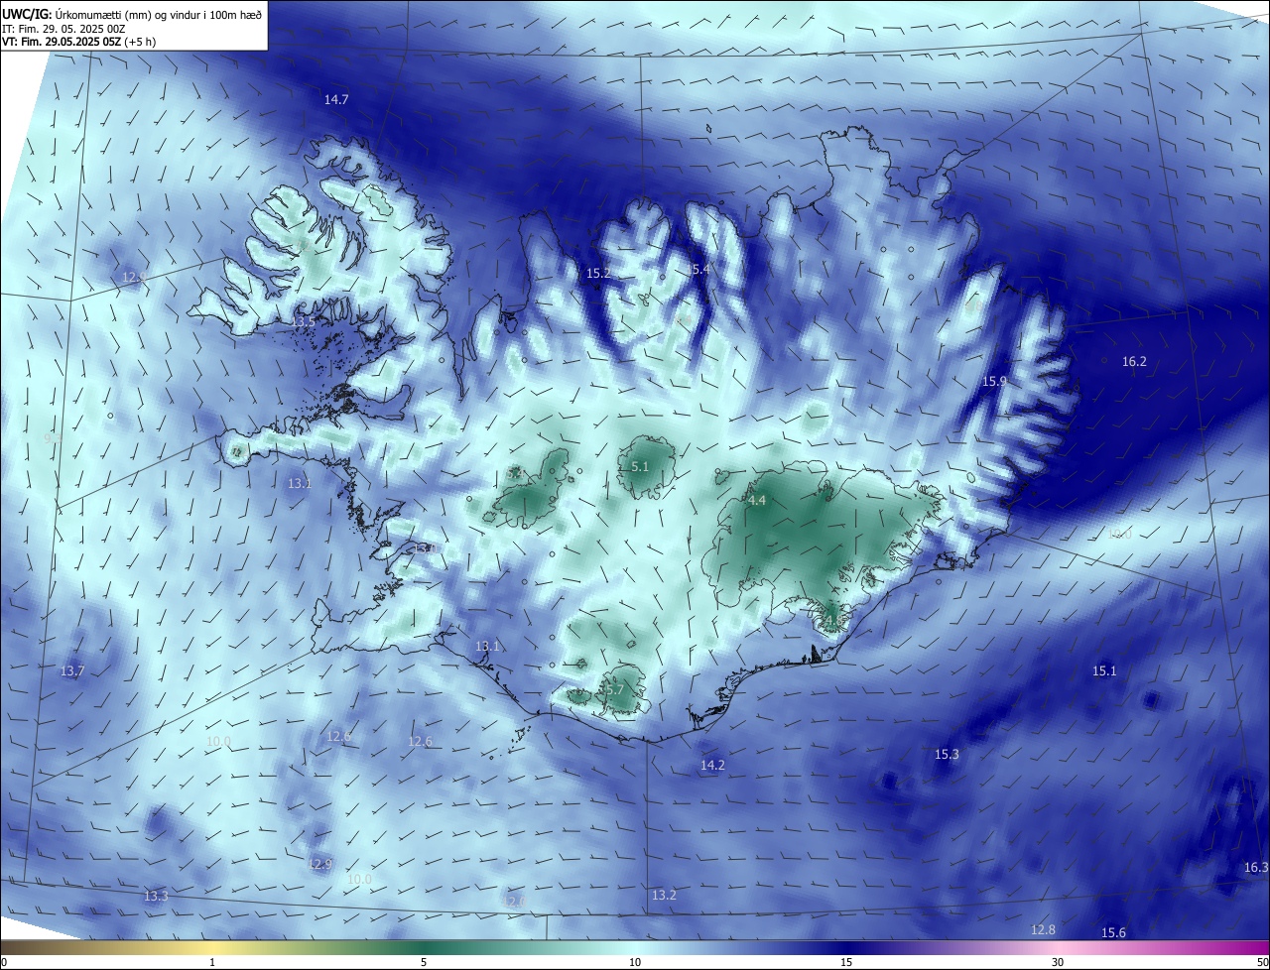Click the 9.3 value at the left edge
Image resolution: width=1270 pixels, height=970 pixels.
[54, 437]
